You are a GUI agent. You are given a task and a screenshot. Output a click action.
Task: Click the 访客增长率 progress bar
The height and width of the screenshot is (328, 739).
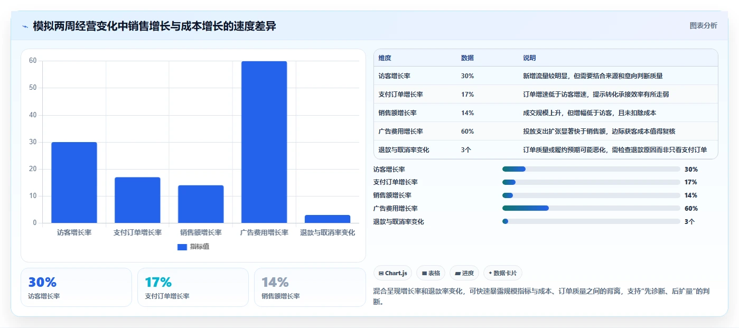pos(591,169)
